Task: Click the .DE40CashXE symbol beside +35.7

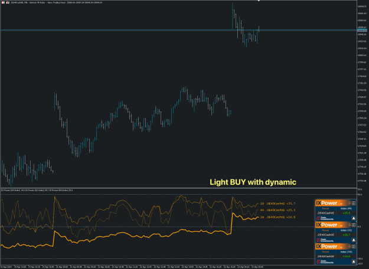Action: click(x=325, y=235)
